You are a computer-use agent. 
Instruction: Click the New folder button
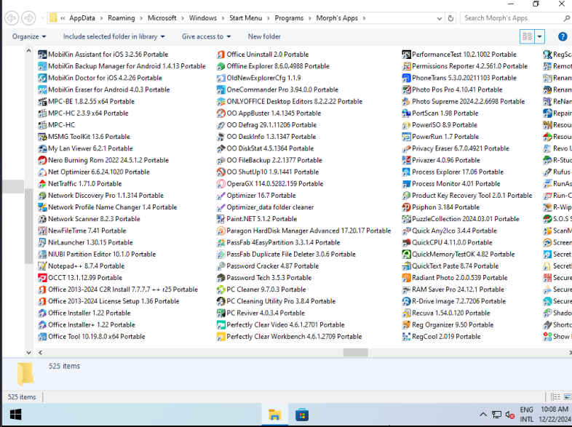(x=264, y=36)
